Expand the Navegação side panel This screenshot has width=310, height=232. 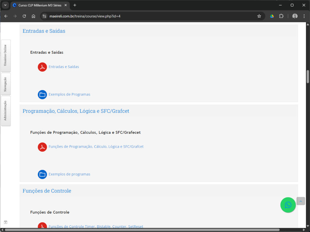(6, 84)
